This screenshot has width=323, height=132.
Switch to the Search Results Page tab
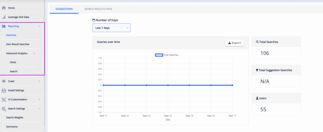tap(98, 9)
